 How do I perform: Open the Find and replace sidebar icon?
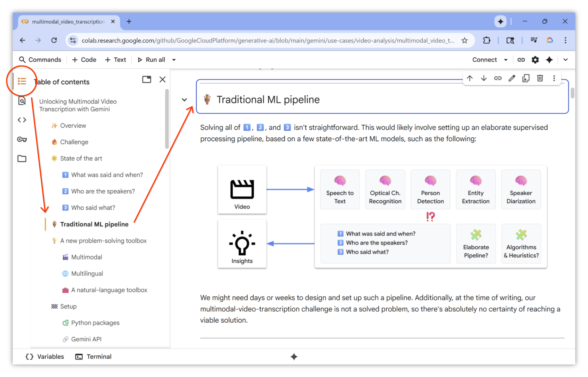click(22, 101)
